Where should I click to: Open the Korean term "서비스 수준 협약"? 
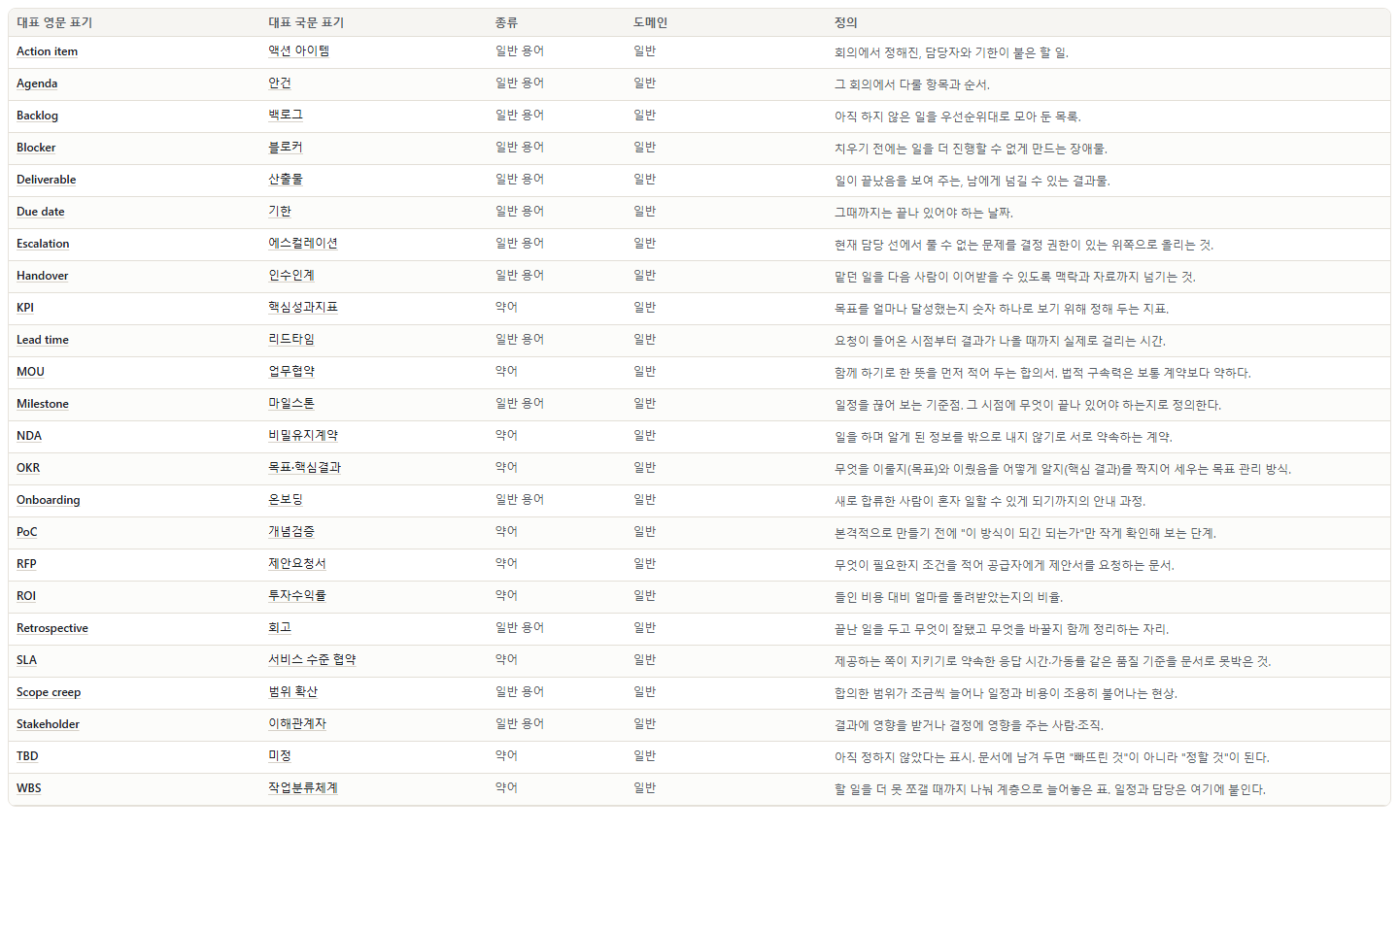click(x=312, y=659)
